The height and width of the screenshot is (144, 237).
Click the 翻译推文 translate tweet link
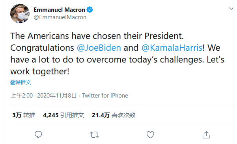(x=21, y=82)
